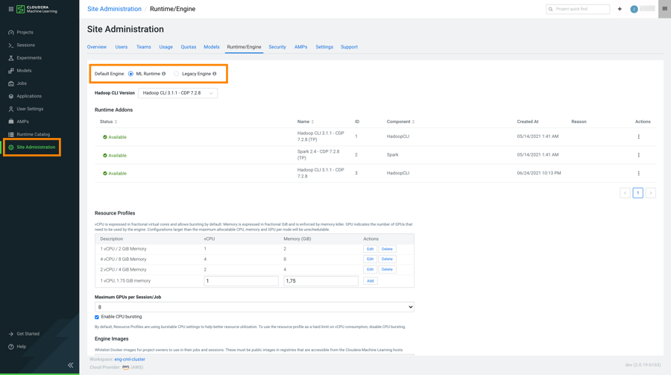Screen dimensions: 671x375
Task: Select the Legacy Engine radio button
Action: pyautogui.click(x=177, y=74)
